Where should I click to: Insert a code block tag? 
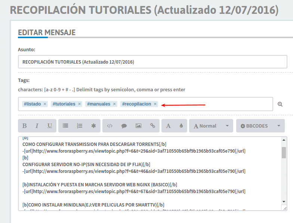(x=110, y=126)
